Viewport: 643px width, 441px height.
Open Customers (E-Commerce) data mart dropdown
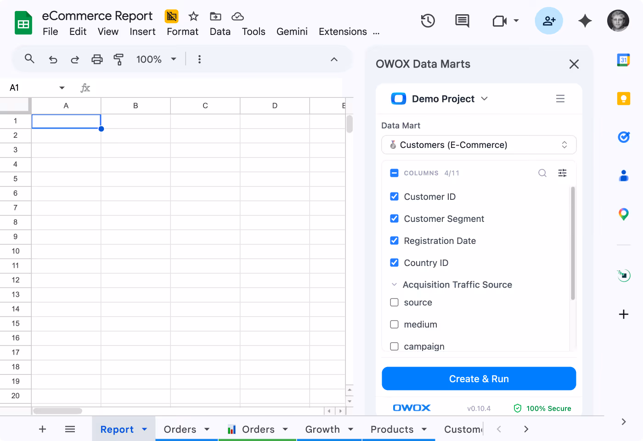(479, 145)
